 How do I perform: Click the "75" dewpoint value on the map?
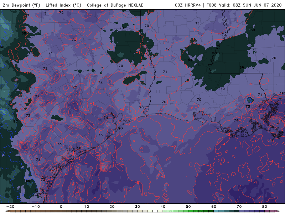coord(272,128)
